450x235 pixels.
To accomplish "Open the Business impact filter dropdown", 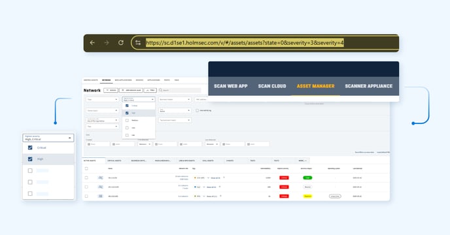I will [175, 99].
